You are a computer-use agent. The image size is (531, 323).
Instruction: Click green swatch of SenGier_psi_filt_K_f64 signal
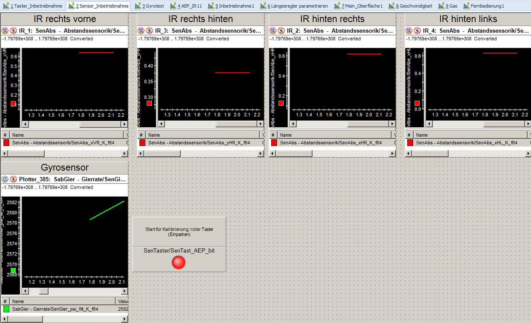(6, 309)
